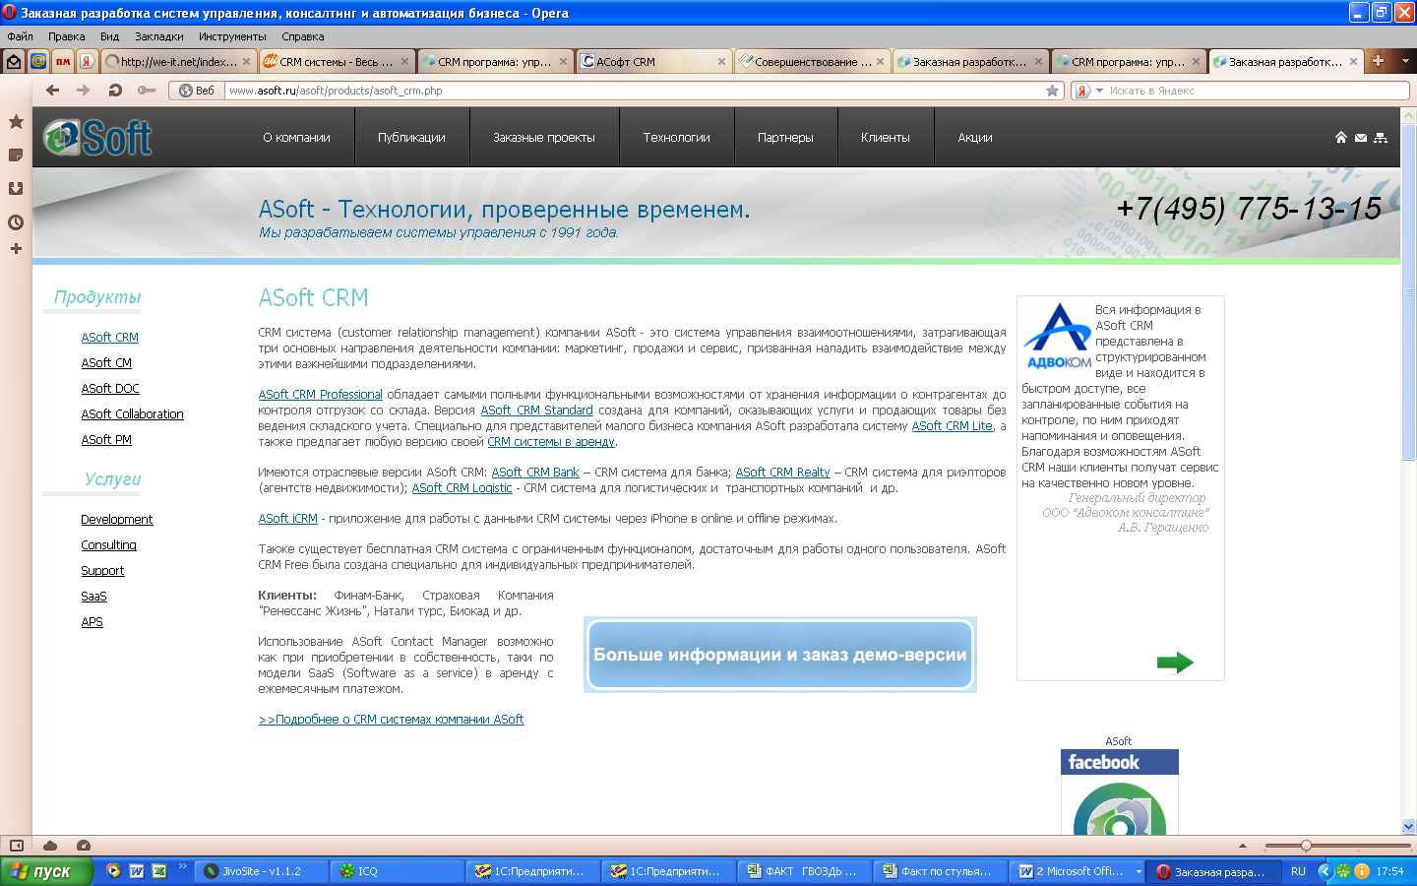Launch Excel from quick launch bar
This screenshot has height=886, width=1417.
(158, 871)
